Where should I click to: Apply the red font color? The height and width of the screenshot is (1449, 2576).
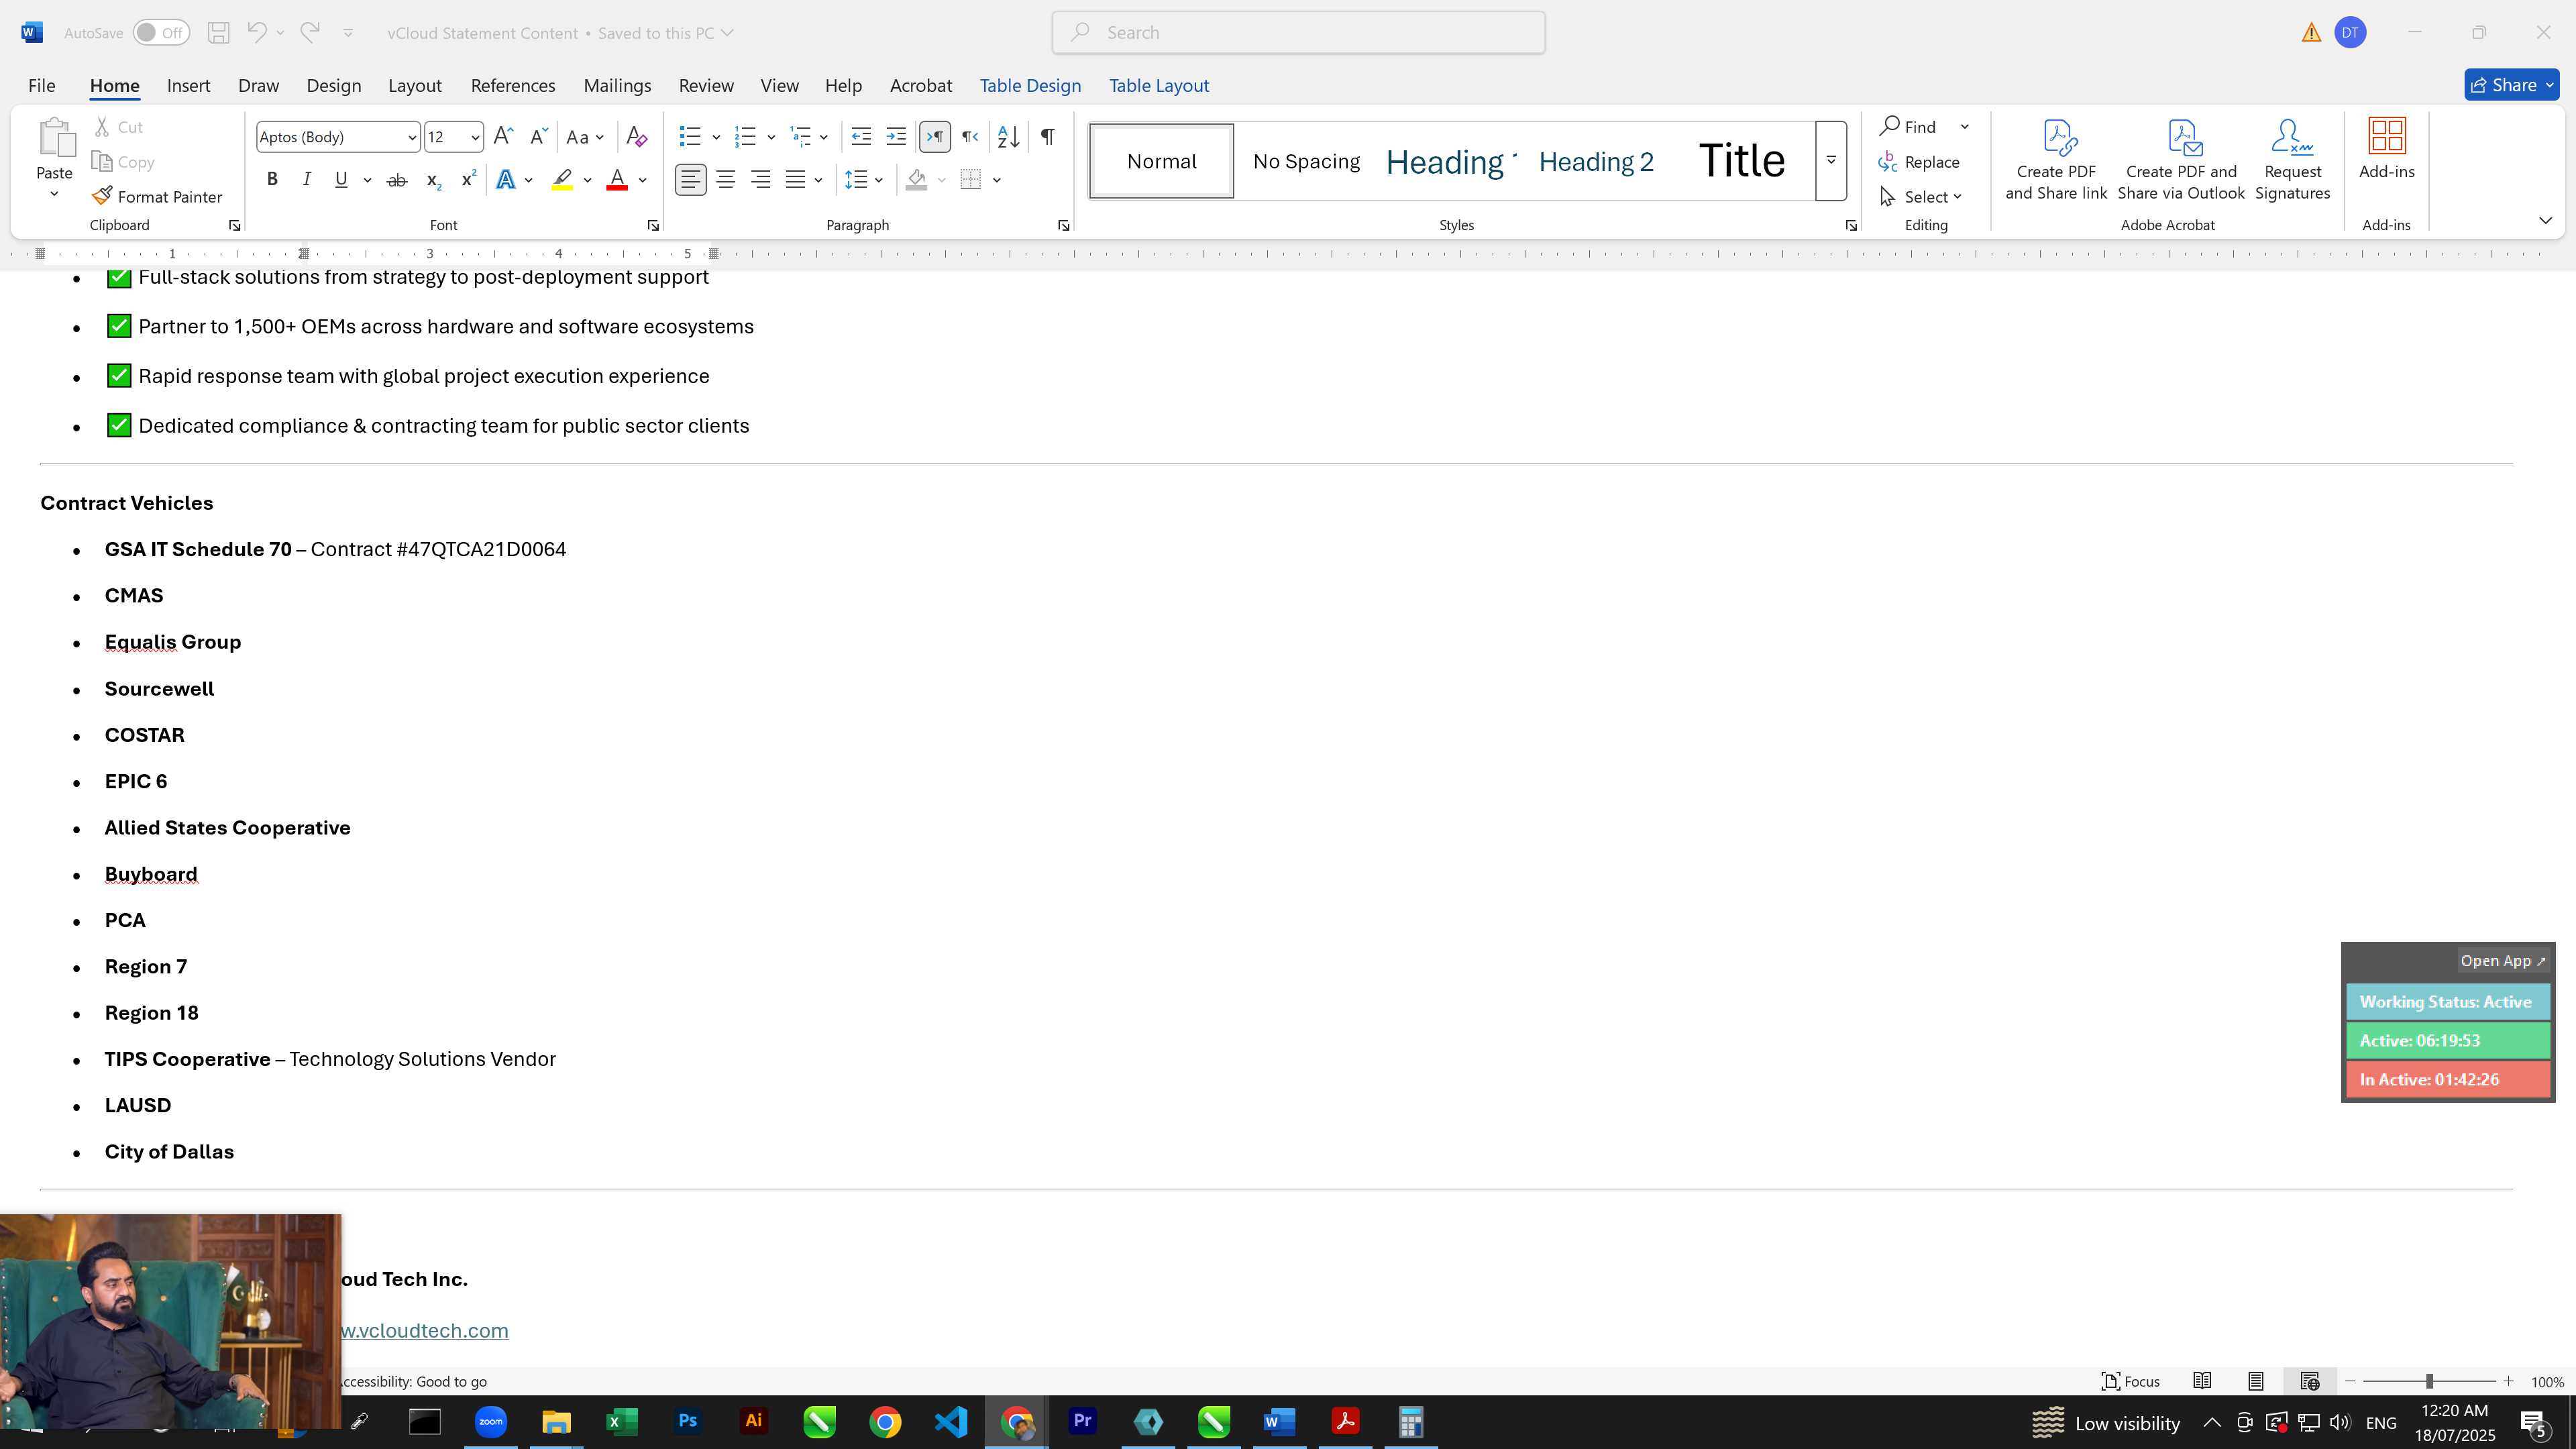click(x=617, y=180)
